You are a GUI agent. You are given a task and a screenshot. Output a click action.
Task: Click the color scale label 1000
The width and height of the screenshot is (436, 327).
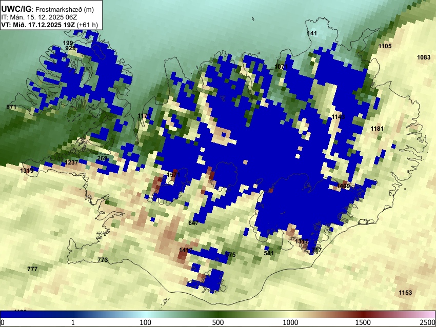pyautogui.click(x=290, y=322)
